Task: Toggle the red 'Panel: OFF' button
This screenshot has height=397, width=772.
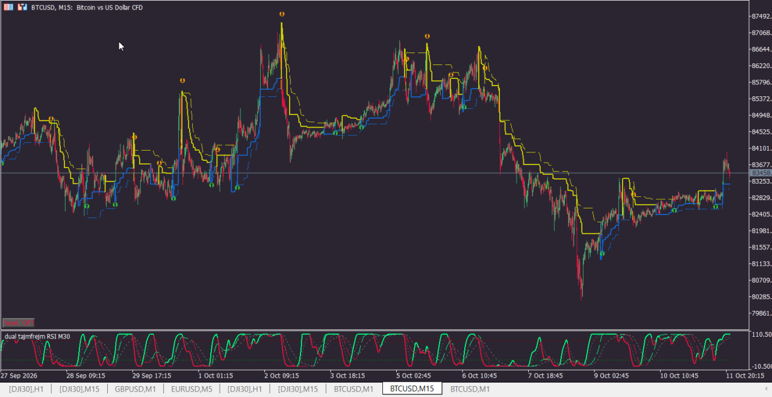Action: 18,323
